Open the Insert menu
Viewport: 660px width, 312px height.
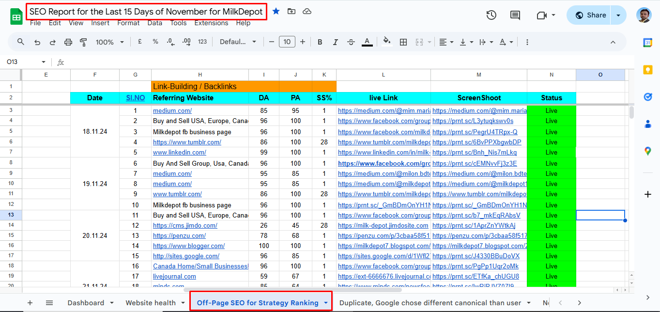pos(100,23)
